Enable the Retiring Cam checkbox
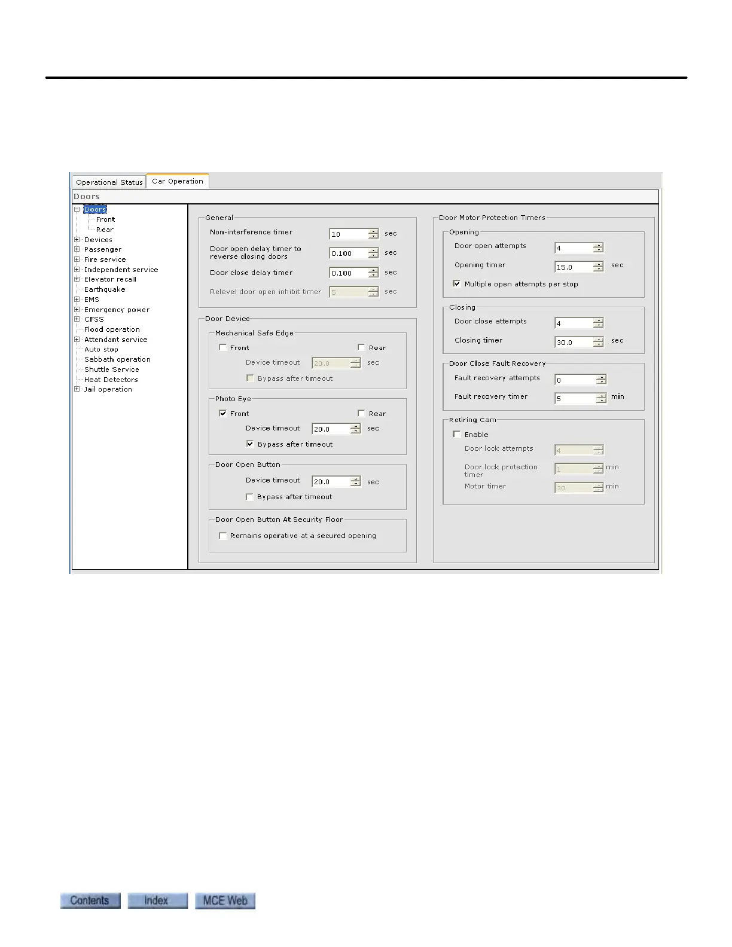This screenshot has height=947, width=732. pyautogui.click(x=457, y=435)
